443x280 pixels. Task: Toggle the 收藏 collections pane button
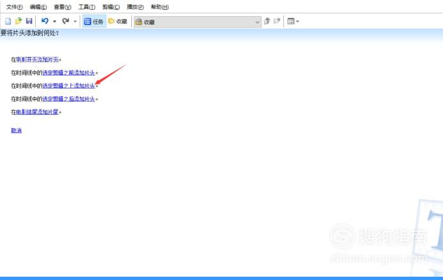118,21
